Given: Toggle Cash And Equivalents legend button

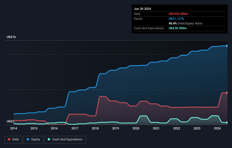Looking at the screenshot, I should point(65,140).
